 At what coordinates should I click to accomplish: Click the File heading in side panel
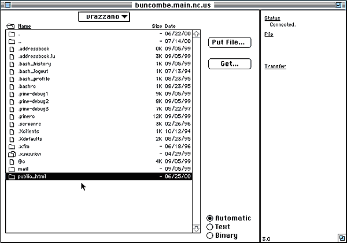(269, 34)
